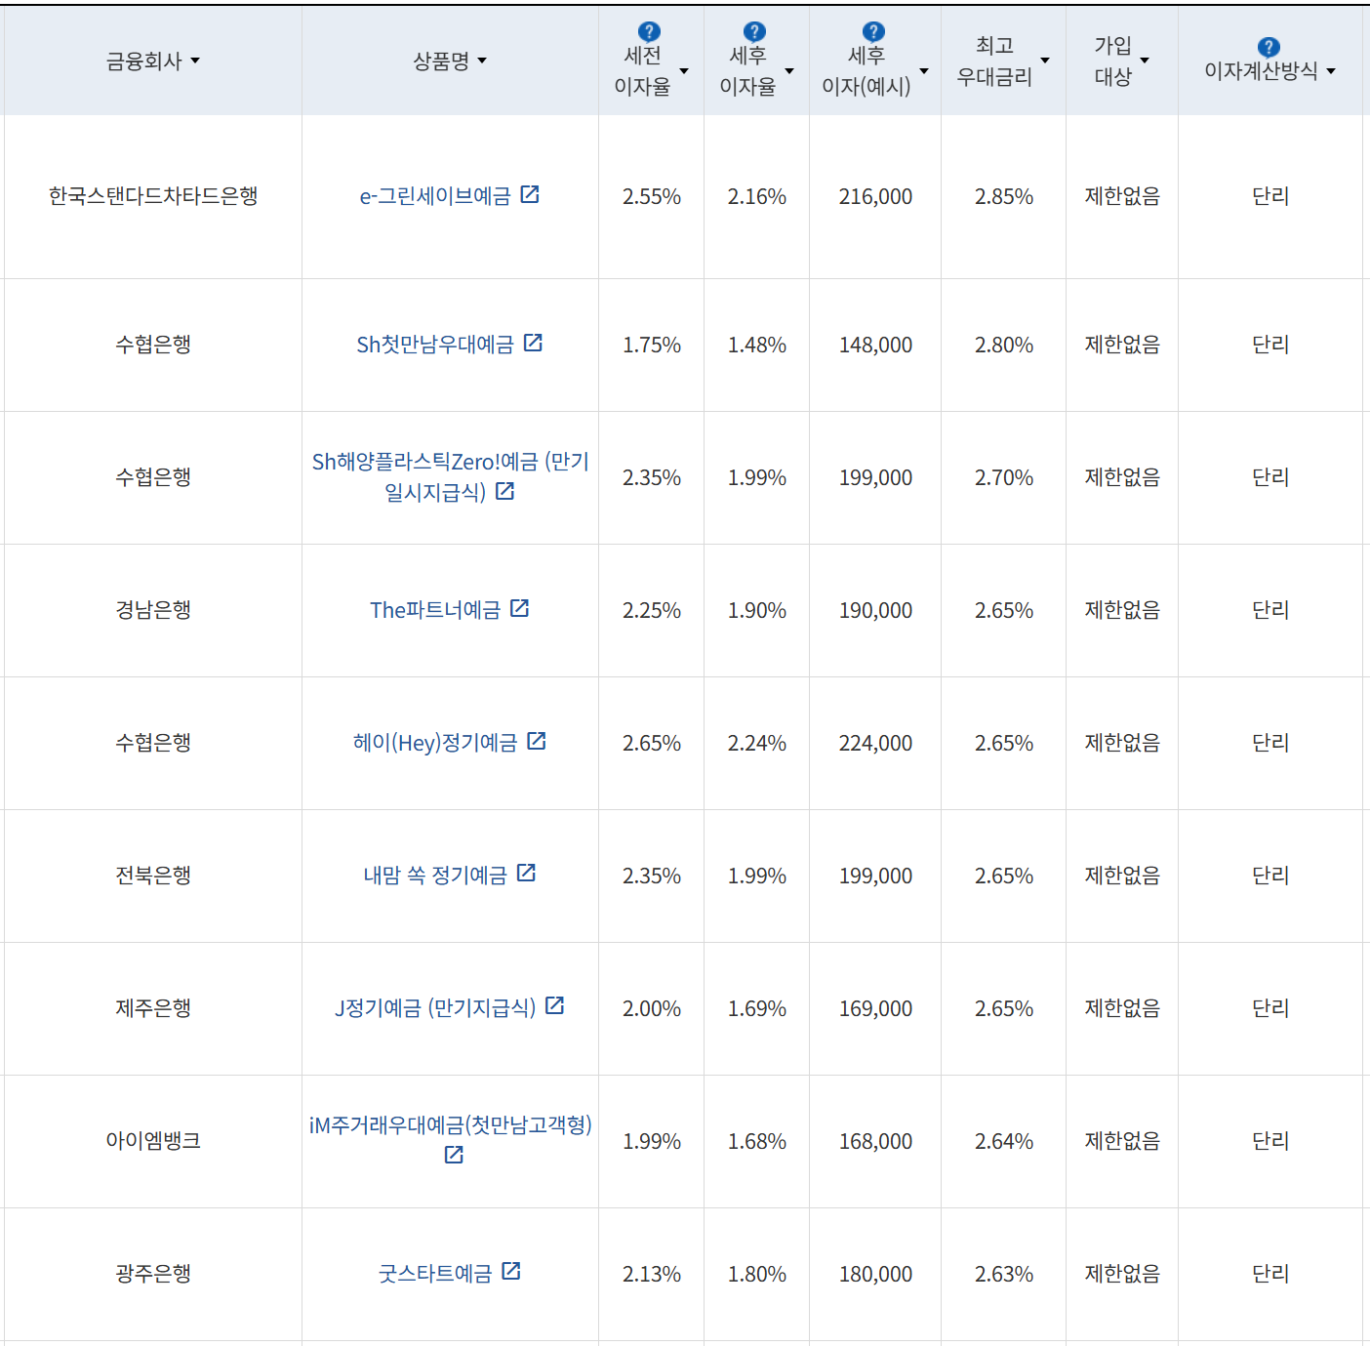Open the 최고 우대금리 sort dropdown
The image size is (1370, 1346).
click(1046, 61)
